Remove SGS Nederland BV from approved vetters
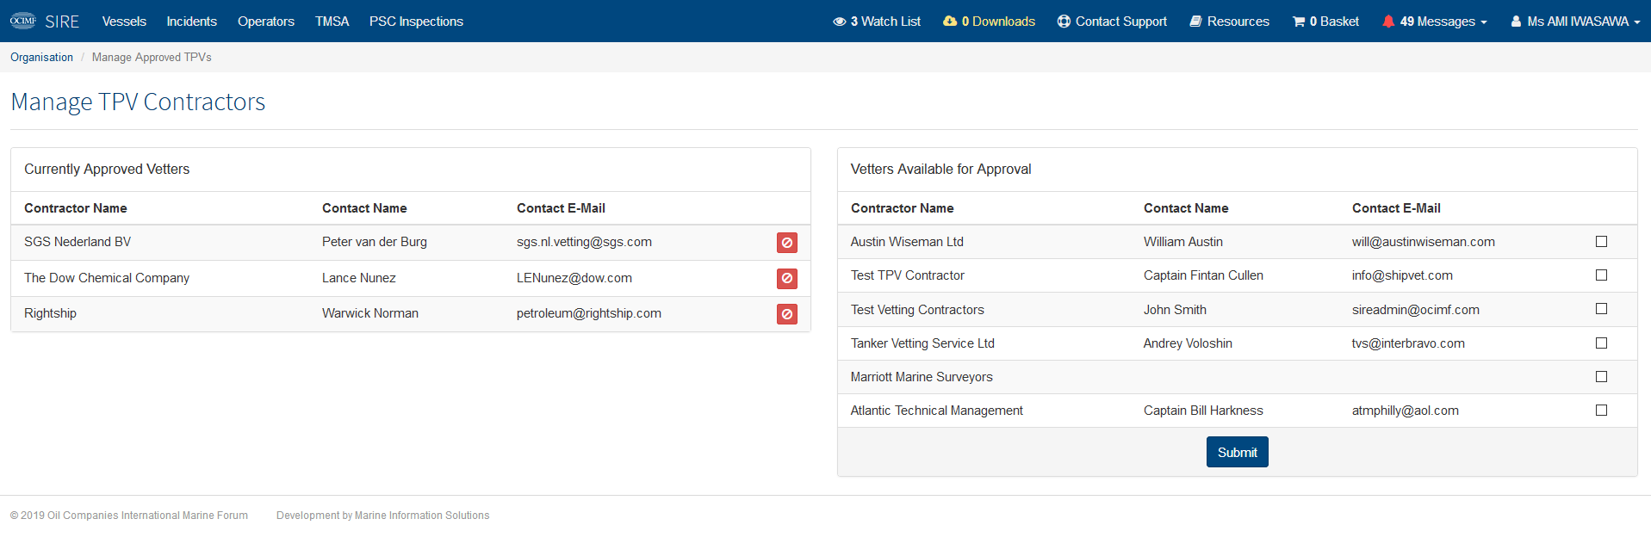 click(786, 243)
